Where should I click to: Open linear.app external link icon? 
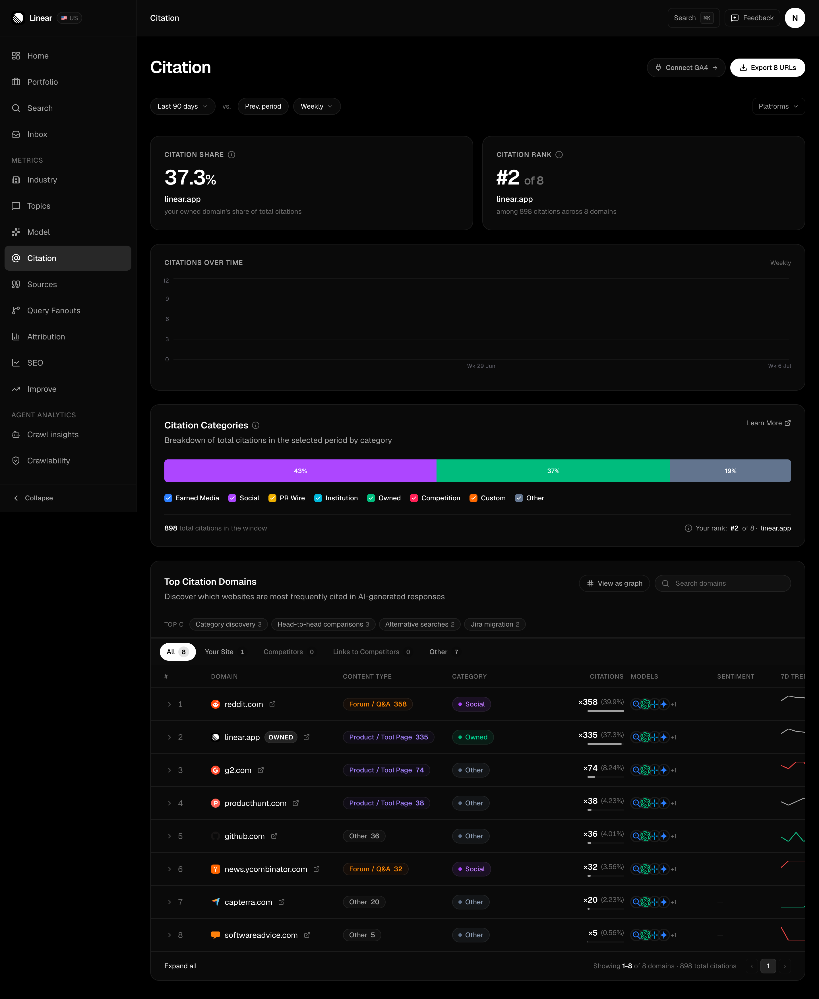[x=306, y=737]
